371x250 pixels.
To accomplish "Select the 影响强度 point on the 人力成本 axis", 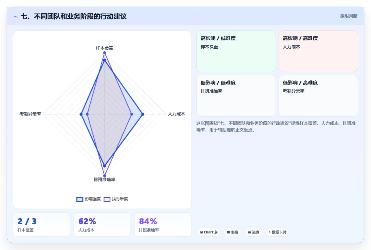I will pos(143,114).
